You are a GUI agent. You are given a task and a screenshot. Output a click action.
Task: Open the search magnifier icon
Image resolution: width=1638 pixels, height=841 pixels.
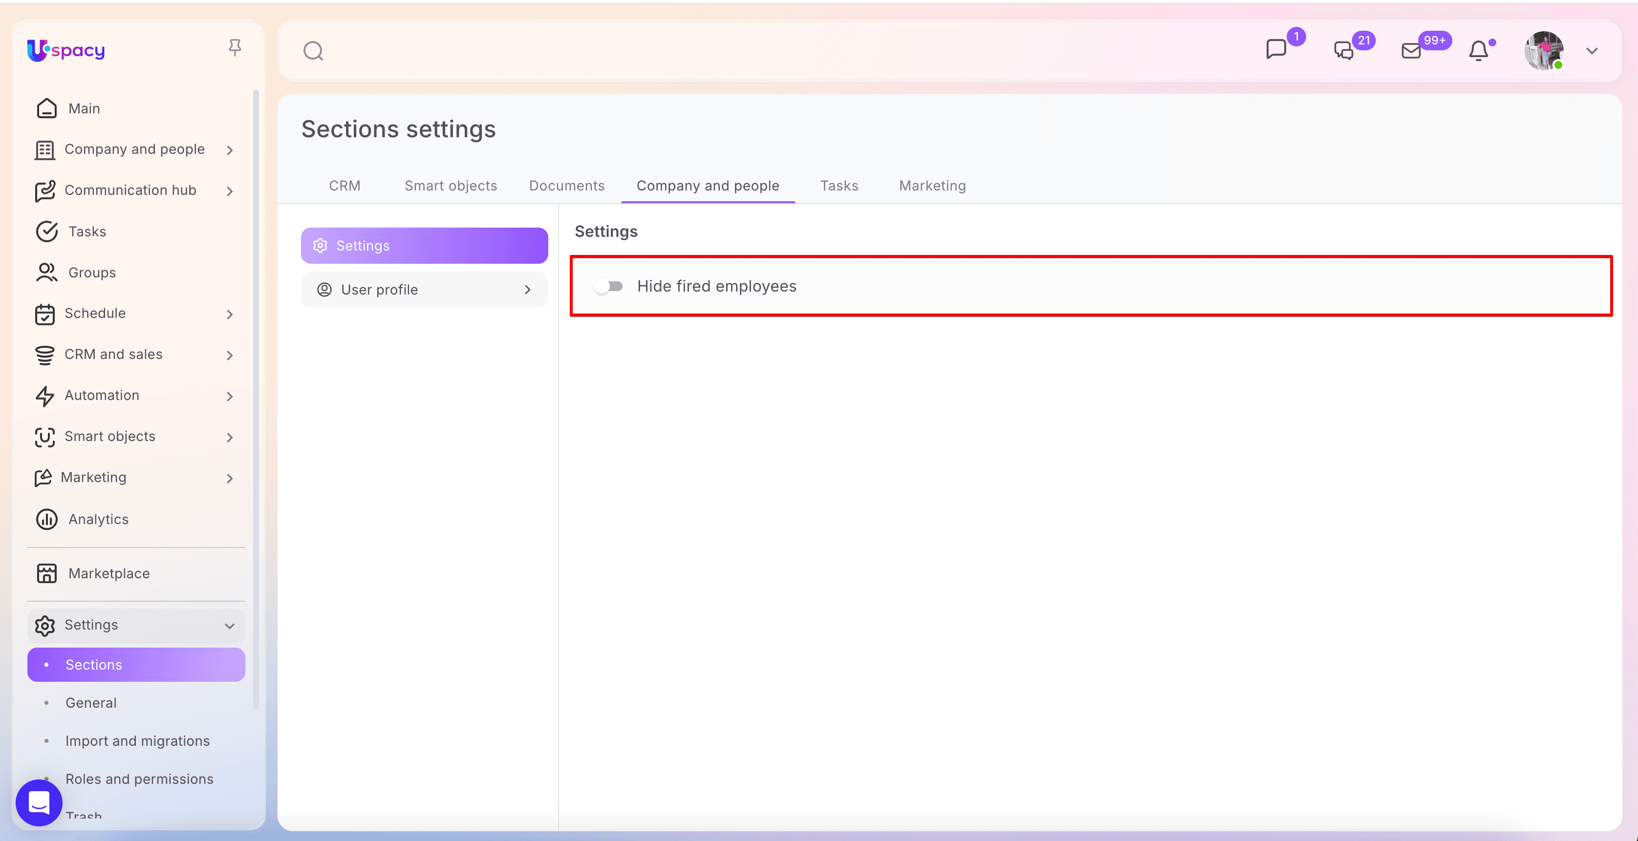point(314,51)
